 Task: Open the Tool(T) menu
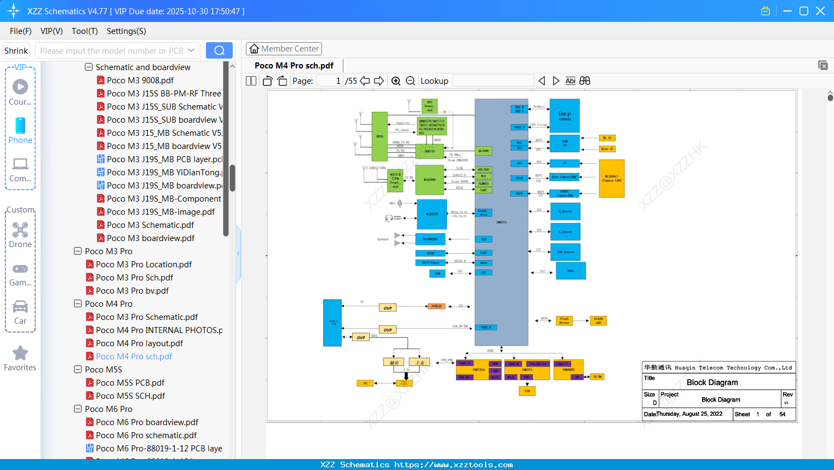click(85, 31)
